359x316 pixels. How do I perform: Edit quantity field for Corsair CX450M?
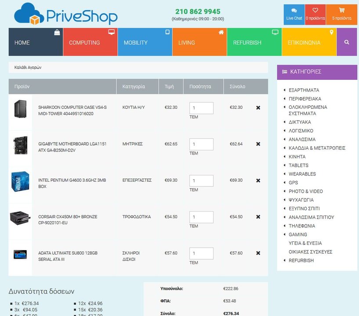pos(201,217)
